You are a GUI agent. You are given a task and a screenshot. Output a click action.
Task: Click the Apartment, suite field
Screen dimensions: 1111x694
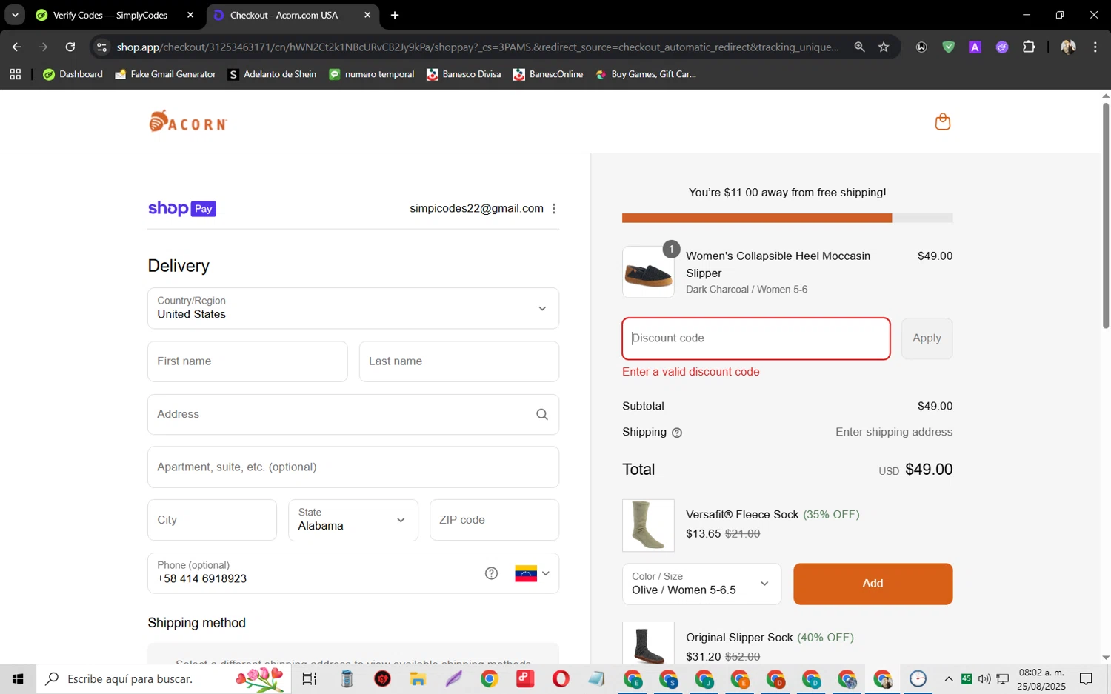tap(353, 467)
